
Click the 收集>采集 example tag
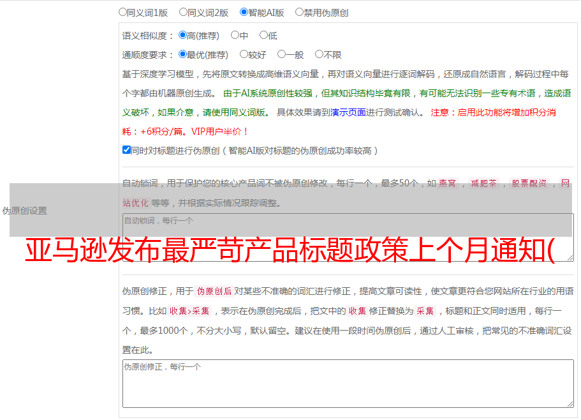(x=189, y=311)
